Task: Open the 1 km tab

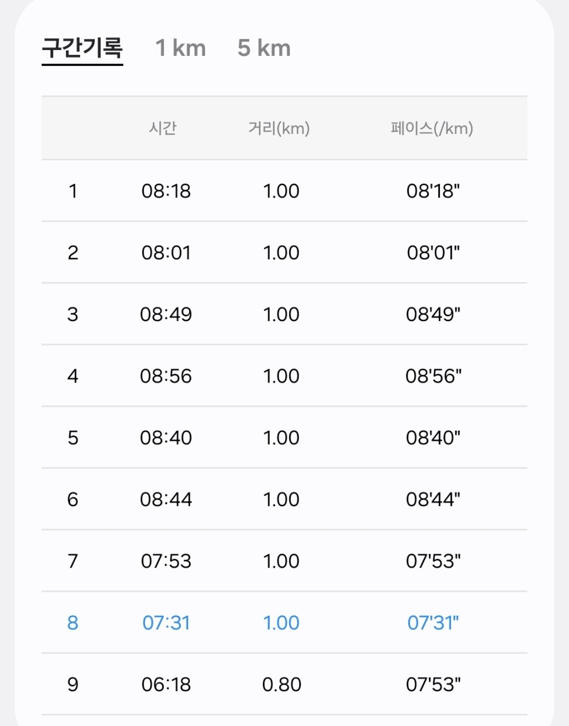Action: coord(180,48)
